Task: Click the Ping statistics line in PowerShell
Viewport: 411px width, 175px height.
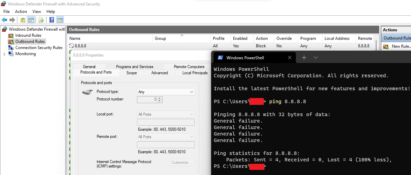Action: coord(257,153)
